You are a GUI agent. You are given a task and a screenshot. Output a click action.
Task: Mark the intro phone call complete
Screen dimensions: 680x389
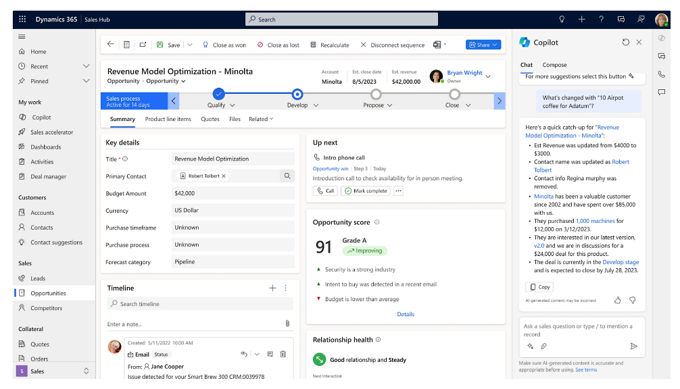click(x=366, y=190)
